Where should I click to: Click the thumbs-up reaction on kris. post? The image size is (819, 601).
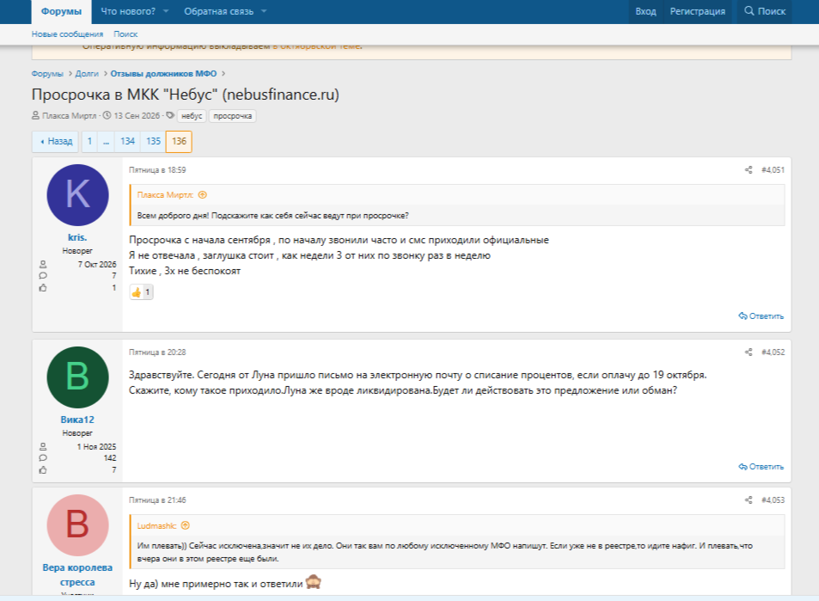click(142, 292)
